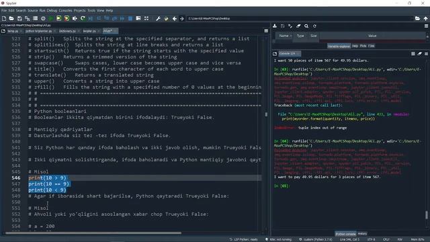The width and height of the screenshot is (430, 242).
Task: Change to the parent directory
Action: pos(425,18)
